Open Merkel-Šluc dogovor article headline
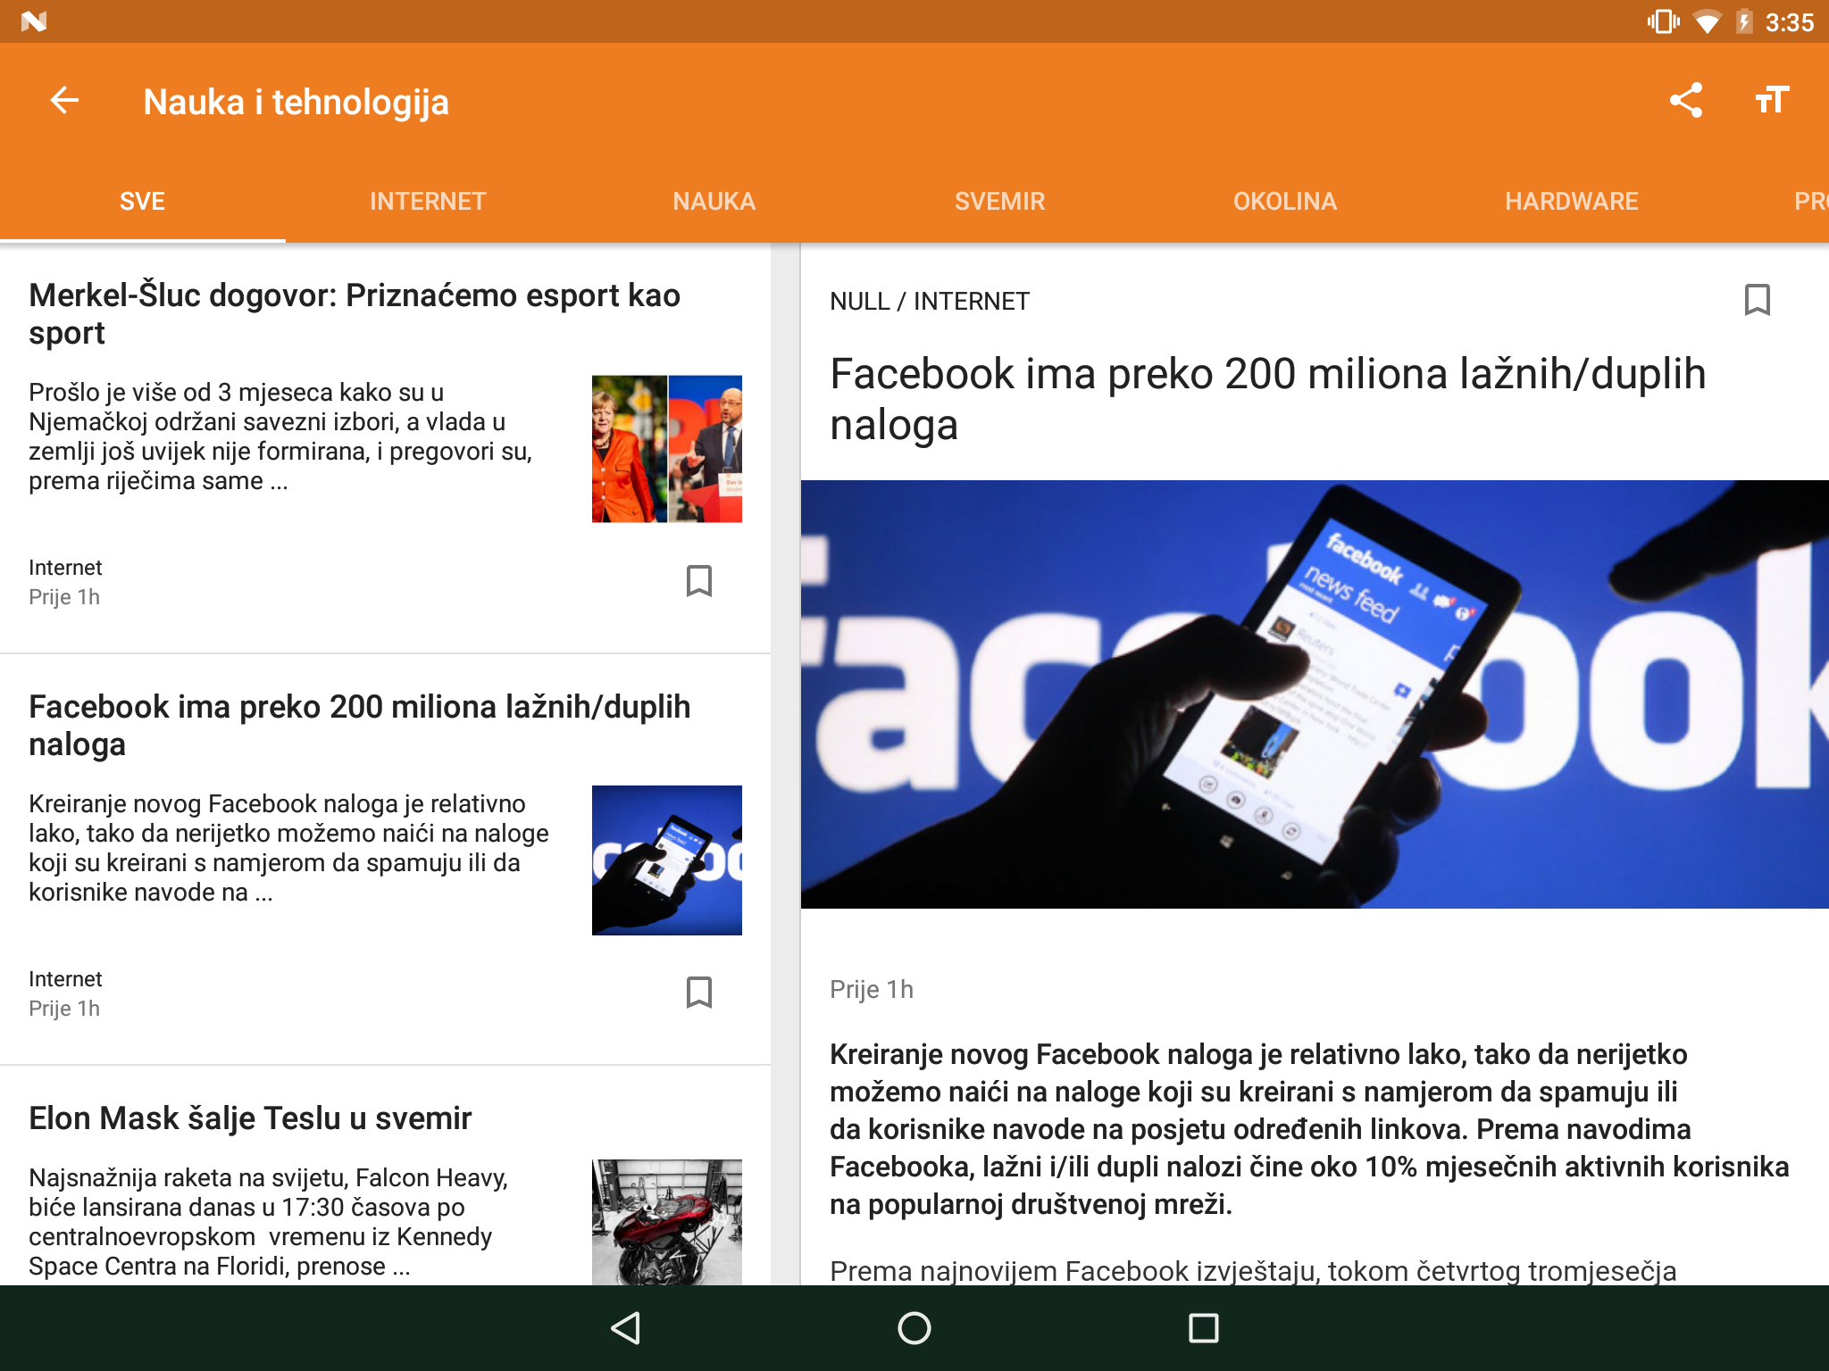 coord(355,313)
